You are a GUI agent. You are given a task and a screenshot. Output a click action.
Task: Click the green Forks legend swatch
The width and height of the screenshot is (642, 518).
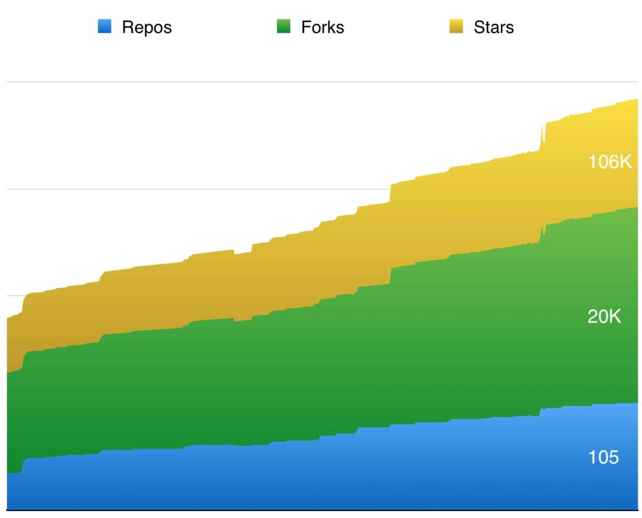tap(284, 27)
